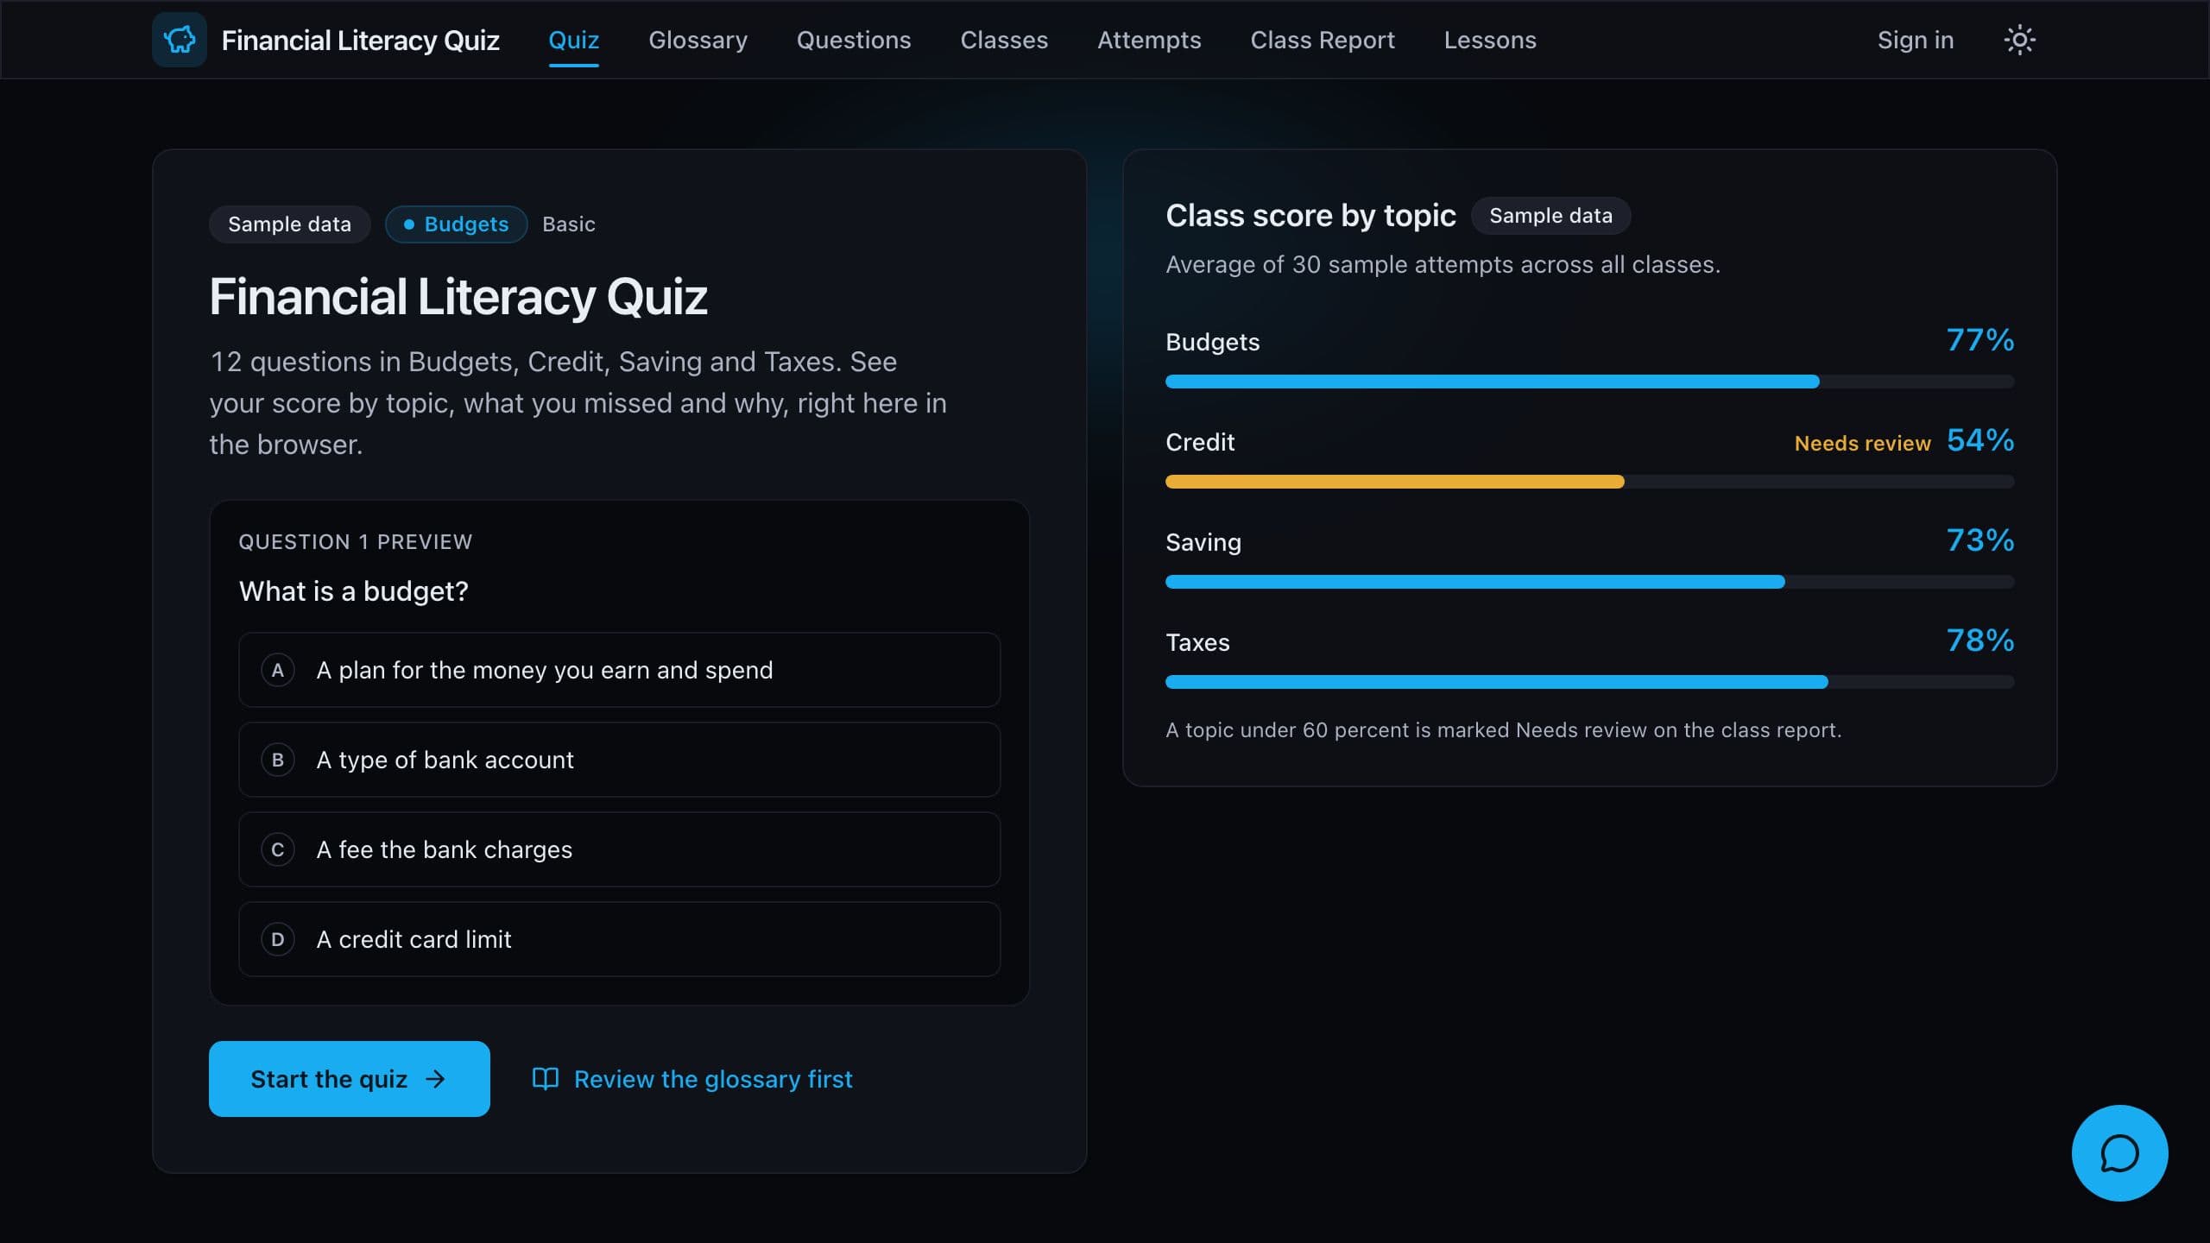Select answer B type of bank account
Image resolution: width=2210 pixels, height=1243 pixels.
click(x=619, y=760)
